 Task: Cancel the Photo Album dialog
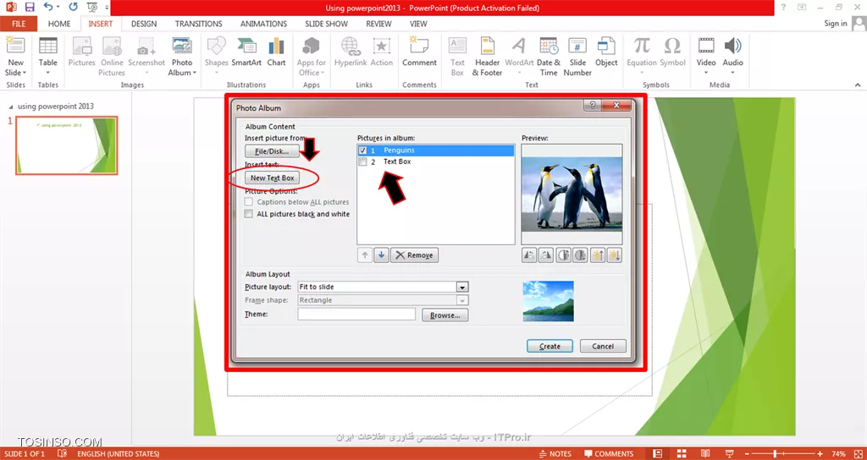click(603, 346)
